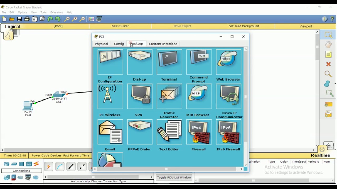This screenshot has height=189, width=337.
Task: Open the VPN application
Action: tap(140, 96)
